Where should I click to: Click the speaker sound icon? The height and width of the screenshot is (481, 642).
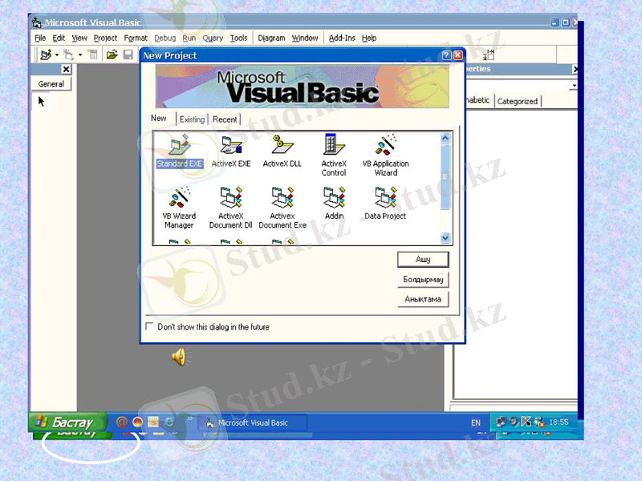[x=178, y=358]
